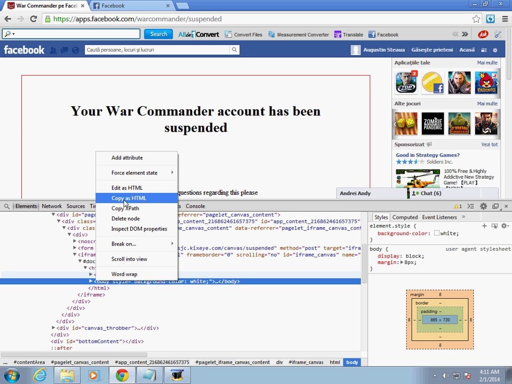Open Chrome from the taskbar
The image size is (512, 384).
(x=122, y=375)
